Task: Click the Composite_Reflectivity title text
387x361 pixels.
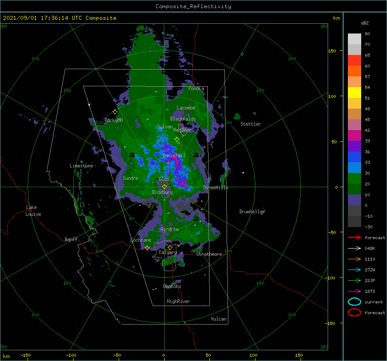Action: click(193, 6)
